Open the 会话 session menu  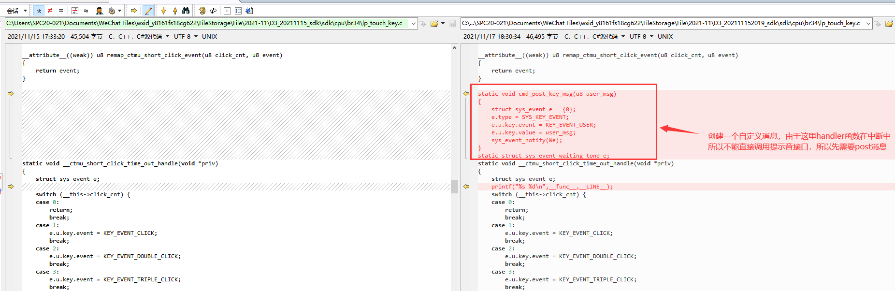point(16,11)
